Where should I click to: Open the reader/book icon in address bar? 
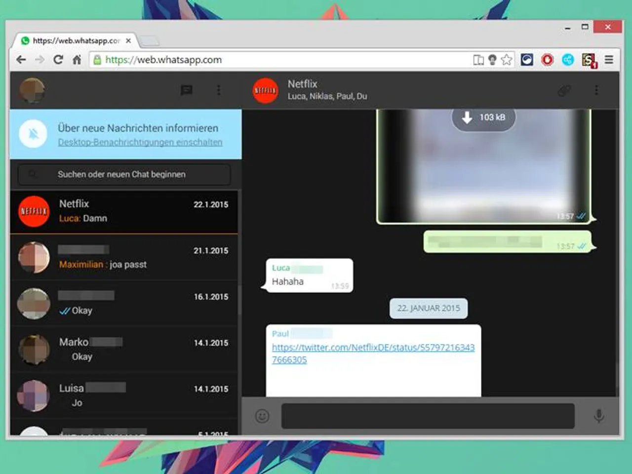click(x=478, y=60)
